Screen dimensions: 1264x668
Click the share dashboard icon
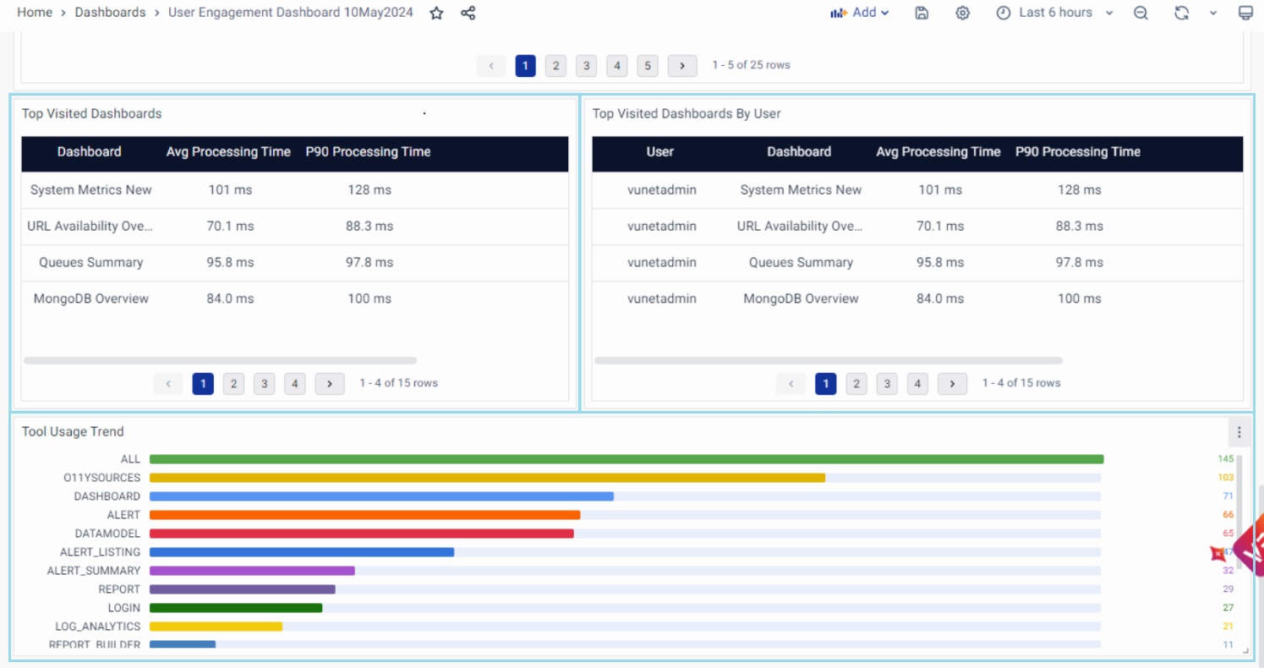click(468, 14)
